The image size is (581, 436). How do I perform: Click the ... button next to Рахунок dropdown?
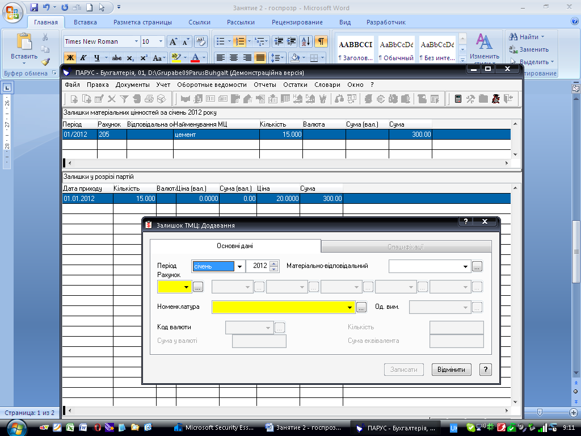click(198, 287)
